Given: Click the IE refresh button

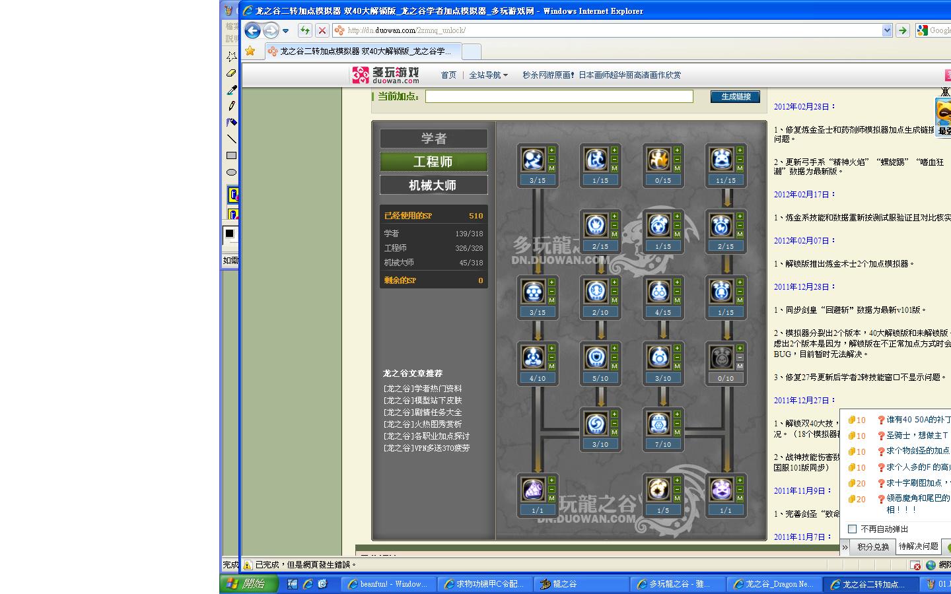Looking at the screenshot, I should coord(304,30).
